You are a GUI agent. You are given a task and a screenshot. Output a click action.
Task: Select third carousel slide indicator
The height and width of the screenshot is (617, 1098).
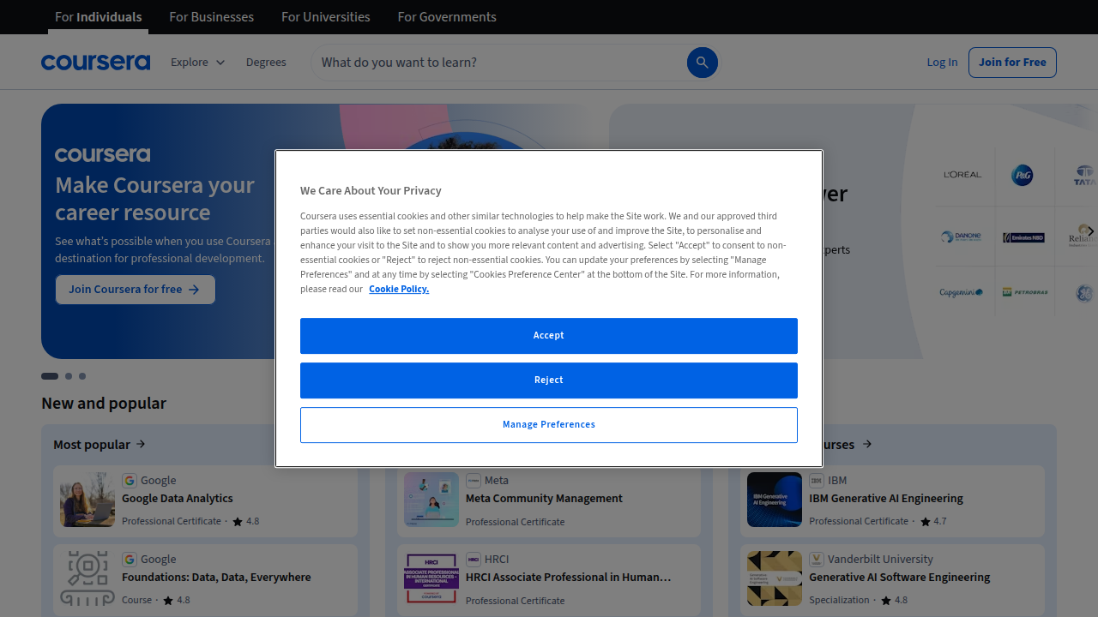tap(82, 376)
